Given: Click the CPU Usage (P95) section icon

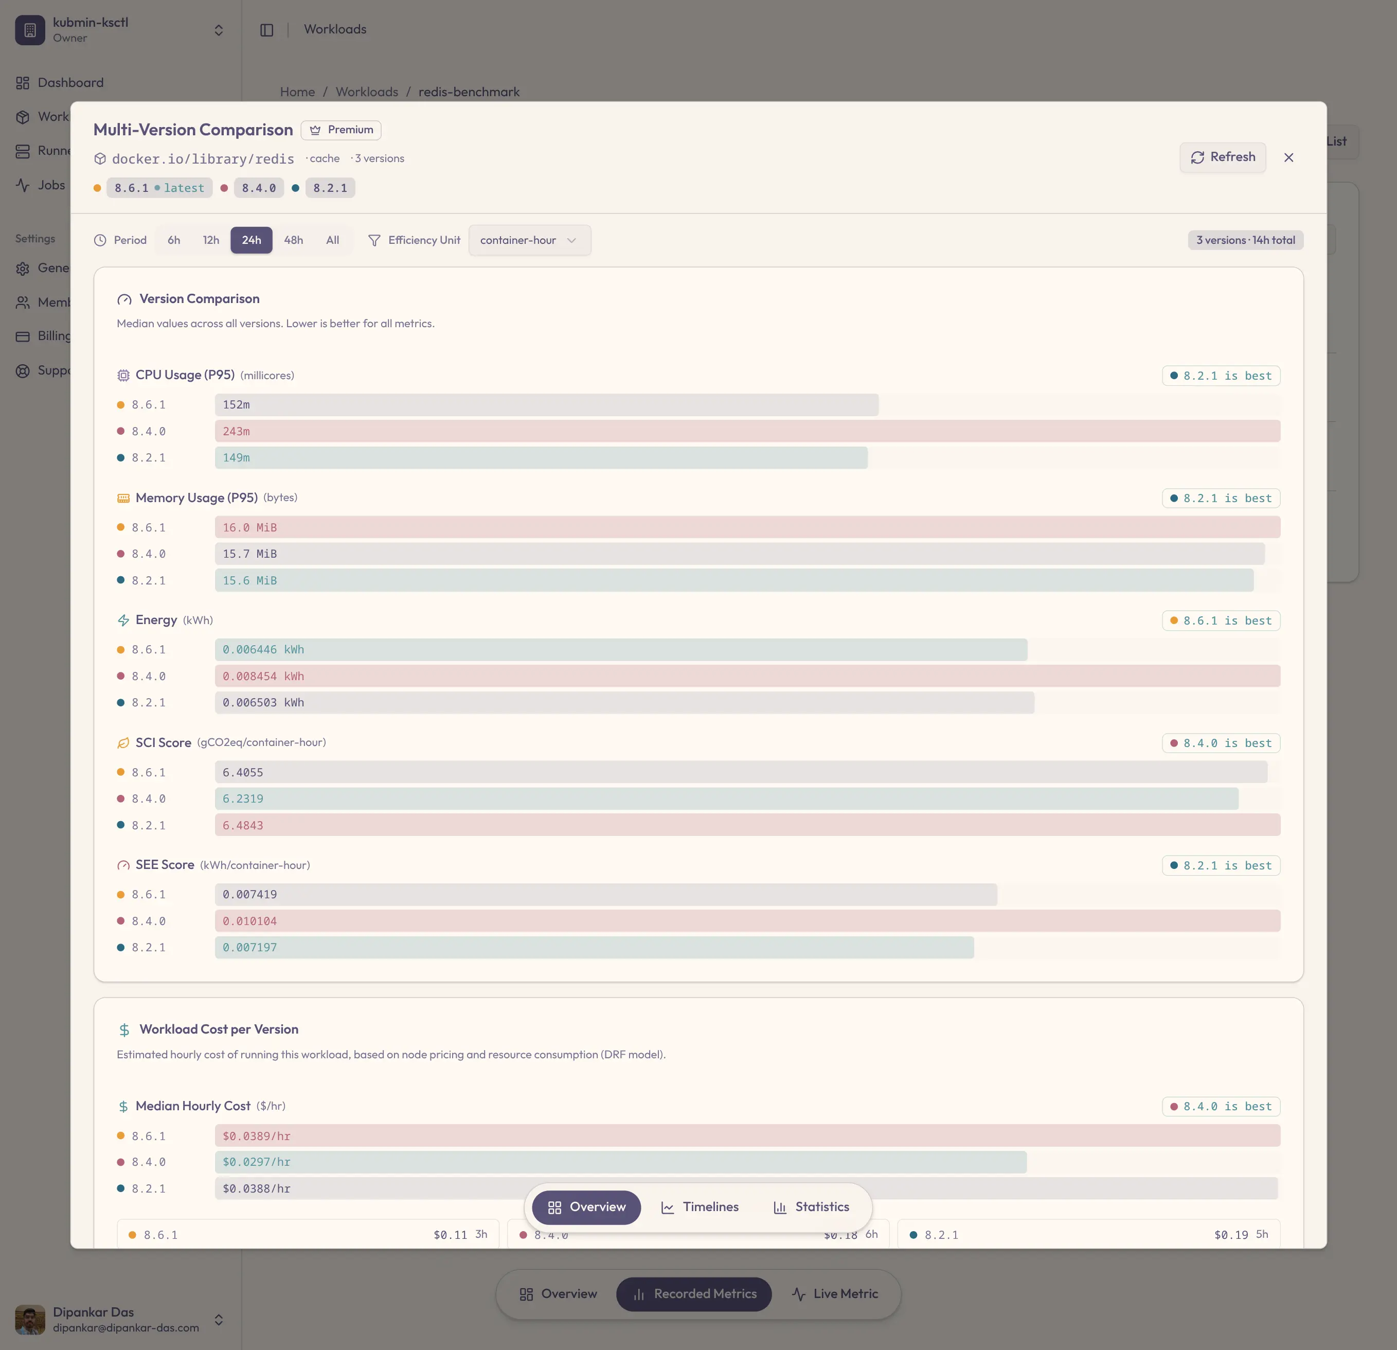Looking at the screenshot, I should tap(123, 375).
